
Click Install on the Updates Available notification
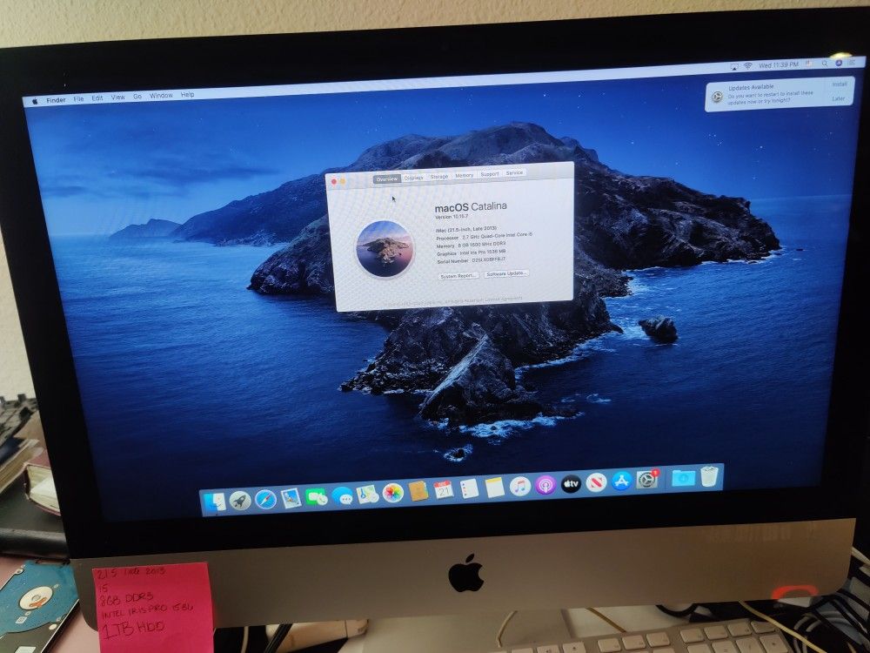tap(839, 84)
